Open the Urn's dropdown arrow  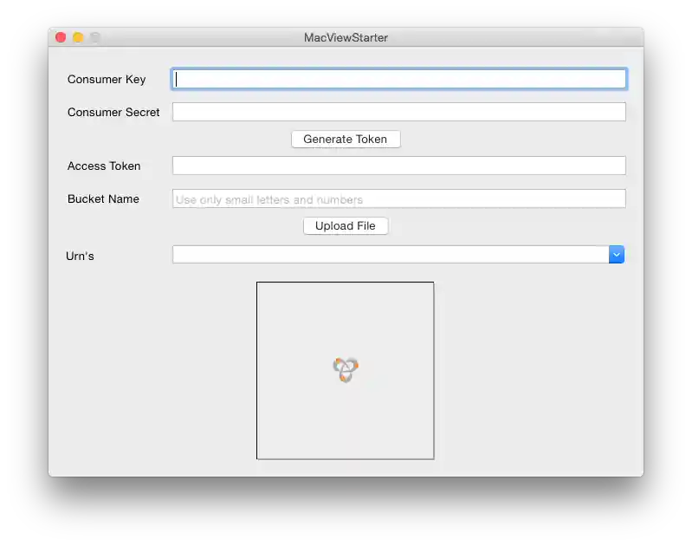coord(616,254)
